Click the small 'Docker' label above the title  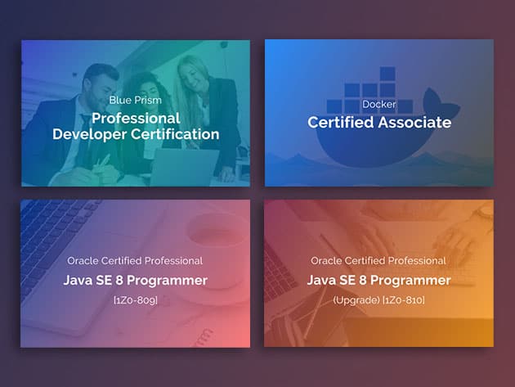pos(378,105)
